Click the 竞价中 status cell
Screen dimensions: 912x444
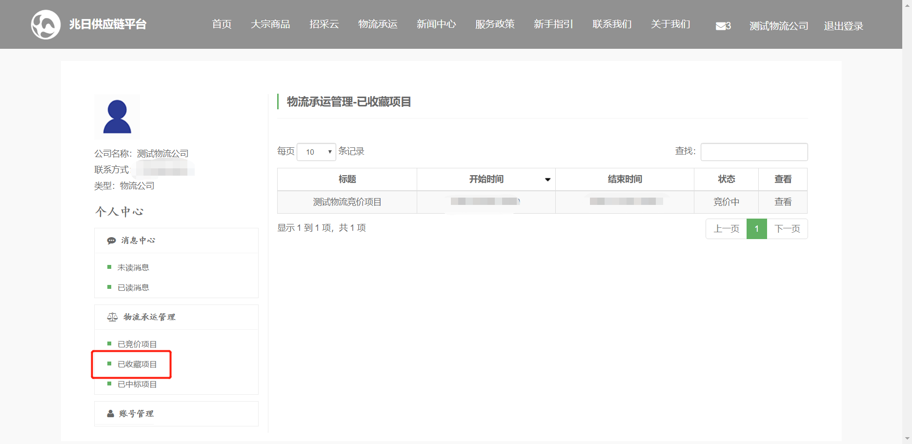726,202
